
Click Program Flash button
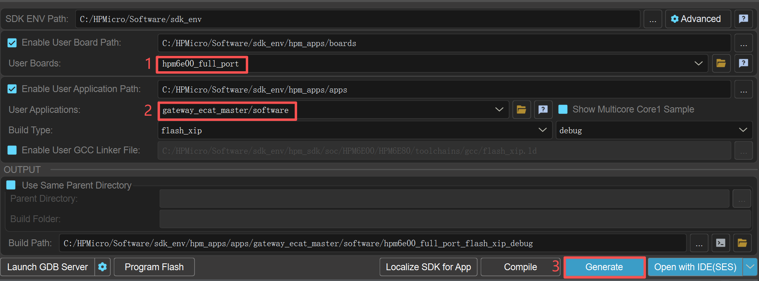154,267
